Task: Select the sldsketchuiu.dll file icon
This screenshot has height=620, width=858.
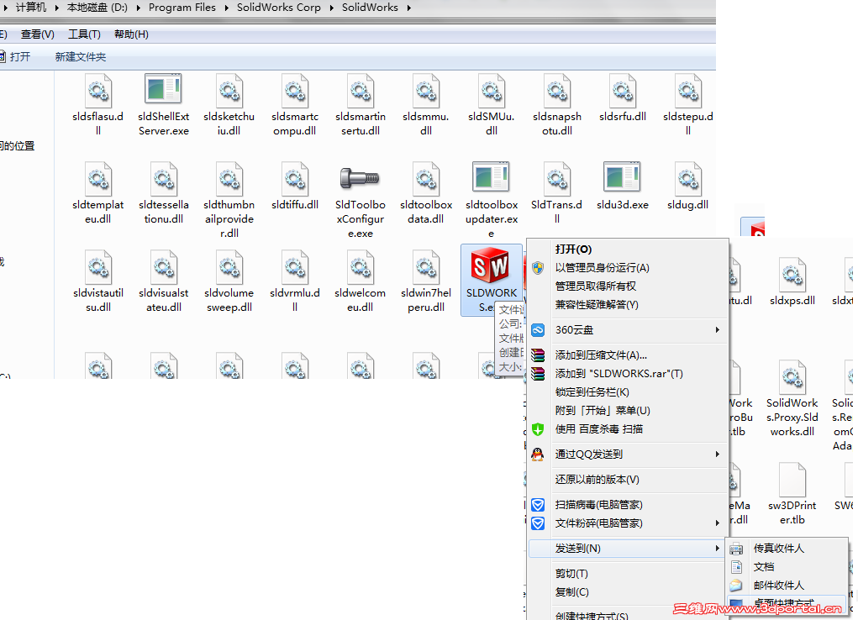Action: pos(229,91)
